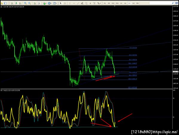Select the D1 daily timeframe

pyautogui.click(x=129, y=3)
